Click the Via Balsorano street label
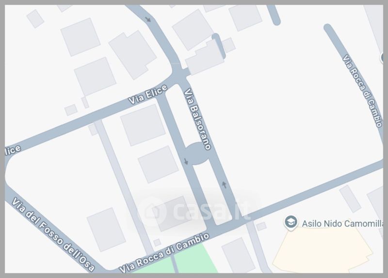The image size is (388, 278). tap(197, 119)
